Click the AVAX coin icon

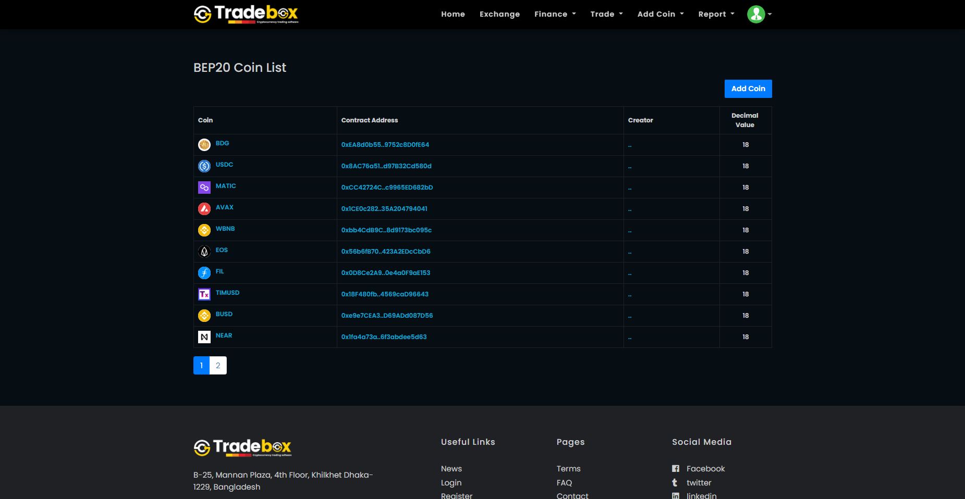[204, 209]
